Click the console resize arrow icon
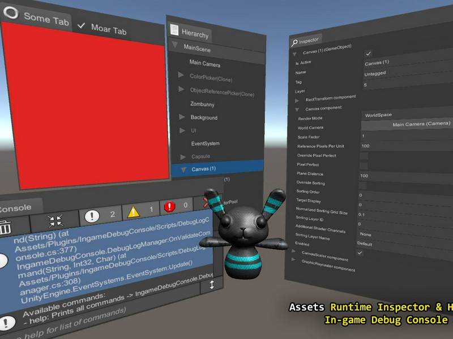Viewport: 453px width, 339px height. [x=212, y=285]
